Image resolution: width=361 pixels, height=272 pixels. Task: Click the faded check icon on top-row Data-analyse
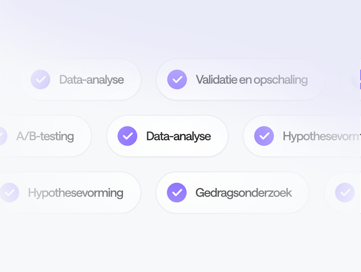41,79
